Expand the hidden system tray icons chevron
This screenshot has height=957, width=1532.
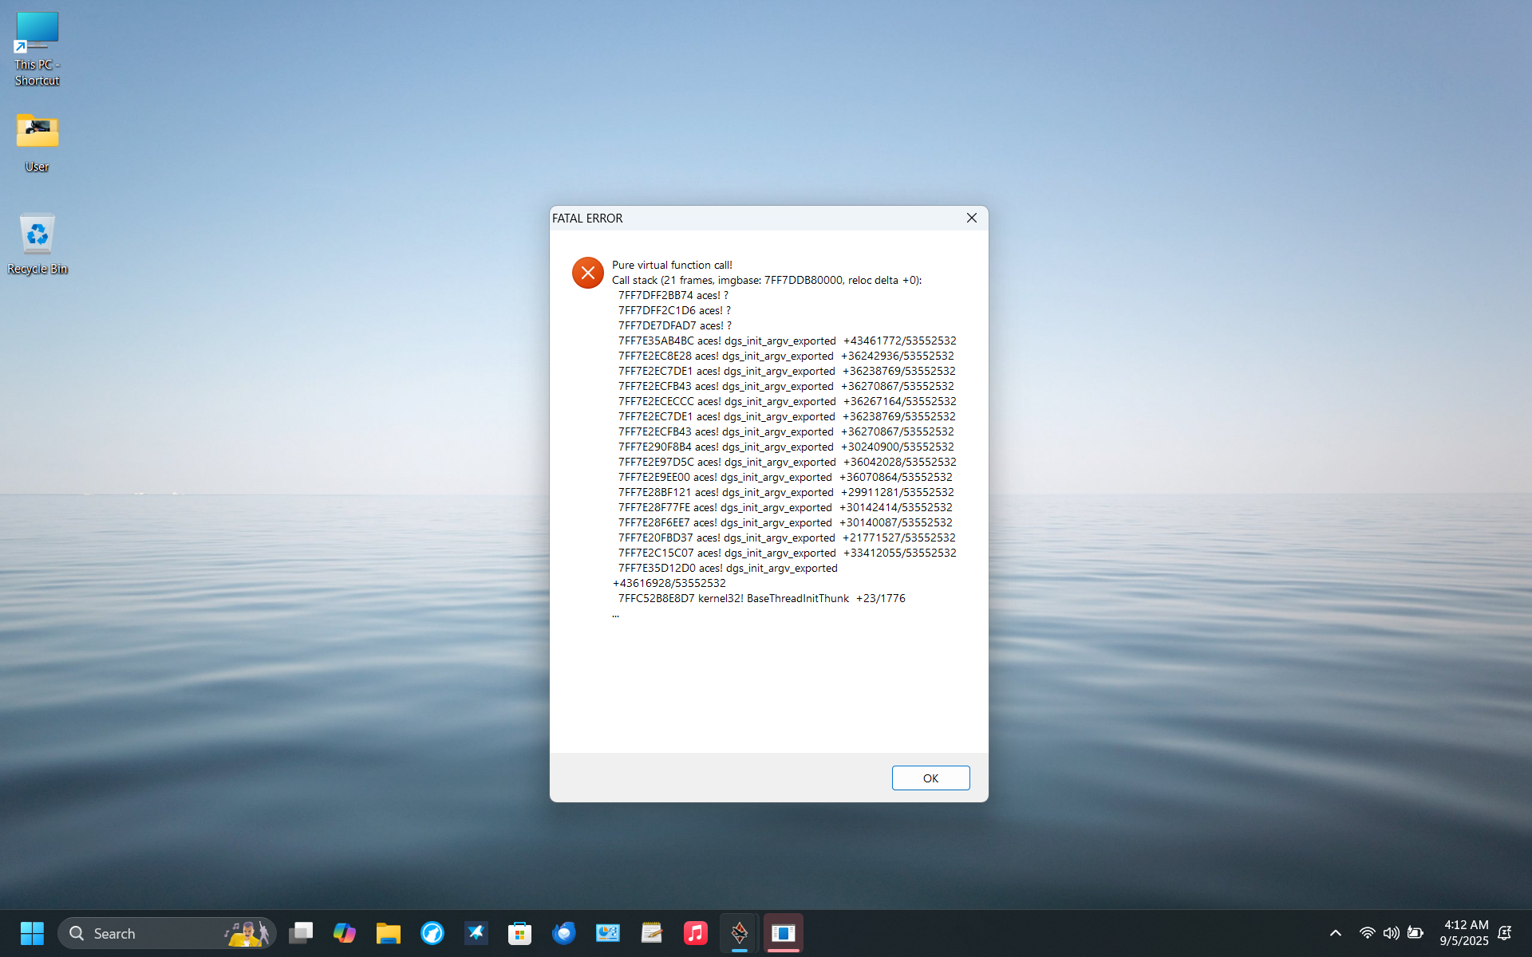[1335, 933]
